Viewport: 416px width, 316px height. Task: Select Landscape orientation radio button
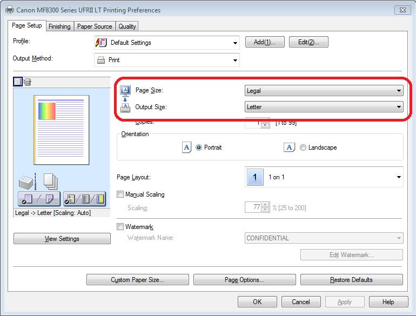(303, 147)
